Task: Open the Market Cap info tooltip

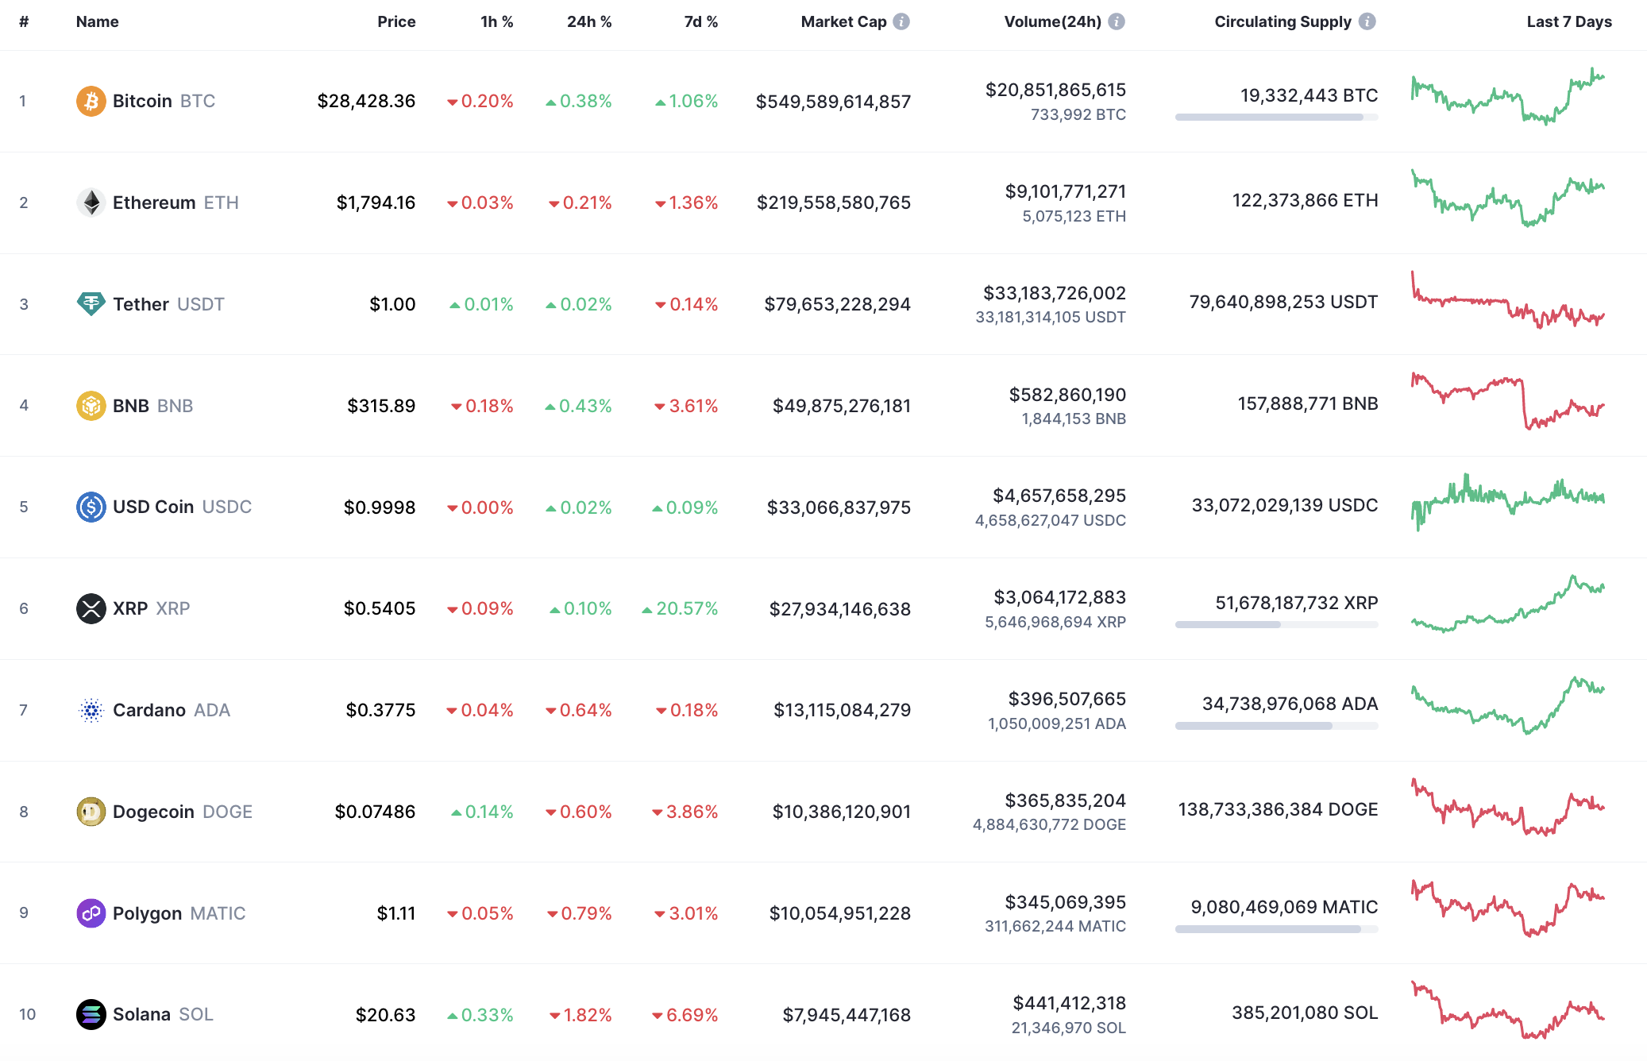Action: pyautogui.click(x=901, y=21)
